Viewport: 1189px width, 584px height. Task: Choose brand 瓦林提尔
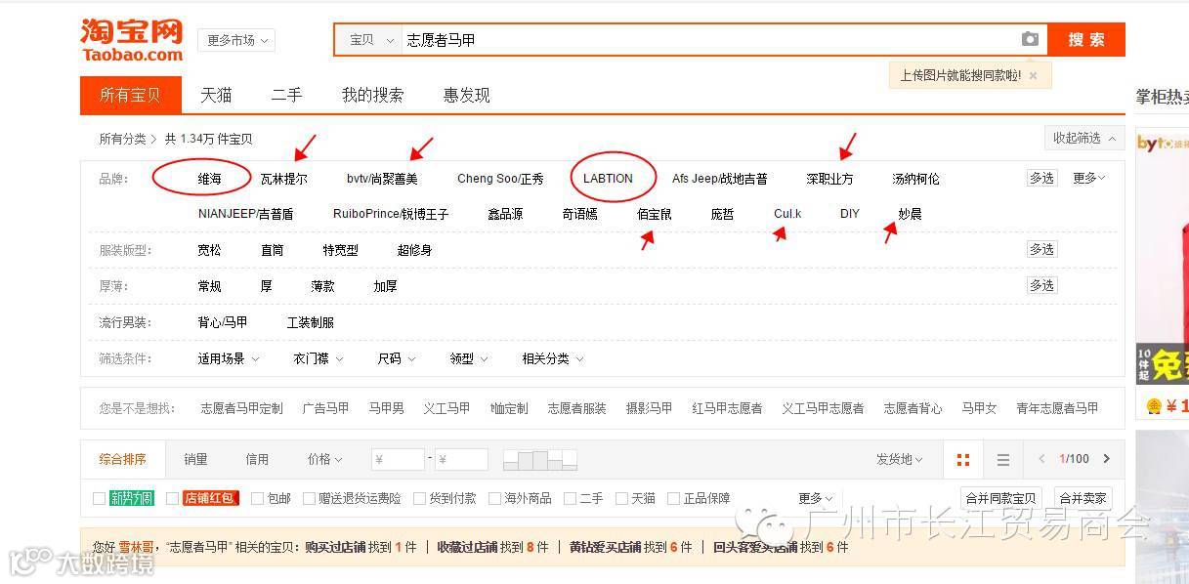[x=283, y=180]
